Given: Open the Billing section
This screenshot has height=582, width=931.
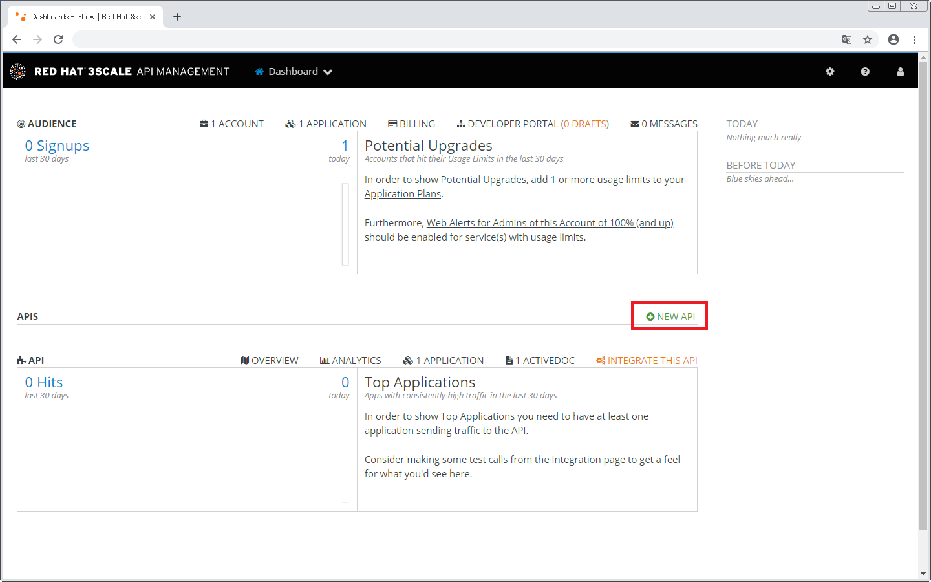Looking at the screenshot, I should (x=411, y=124).
